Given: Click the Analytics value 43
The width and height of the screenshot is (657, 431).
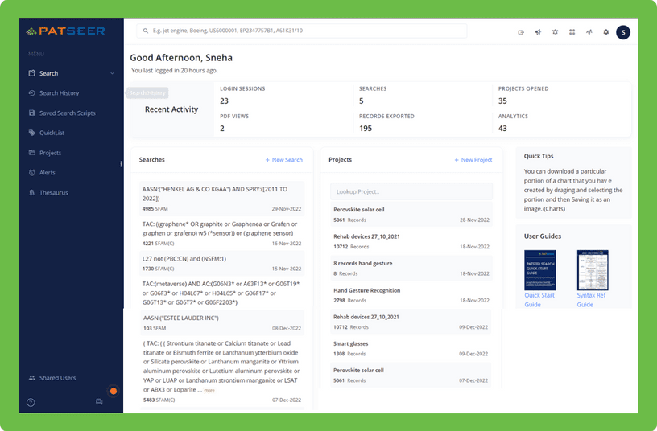Looking at the screenshot, I should coord(502,129).
